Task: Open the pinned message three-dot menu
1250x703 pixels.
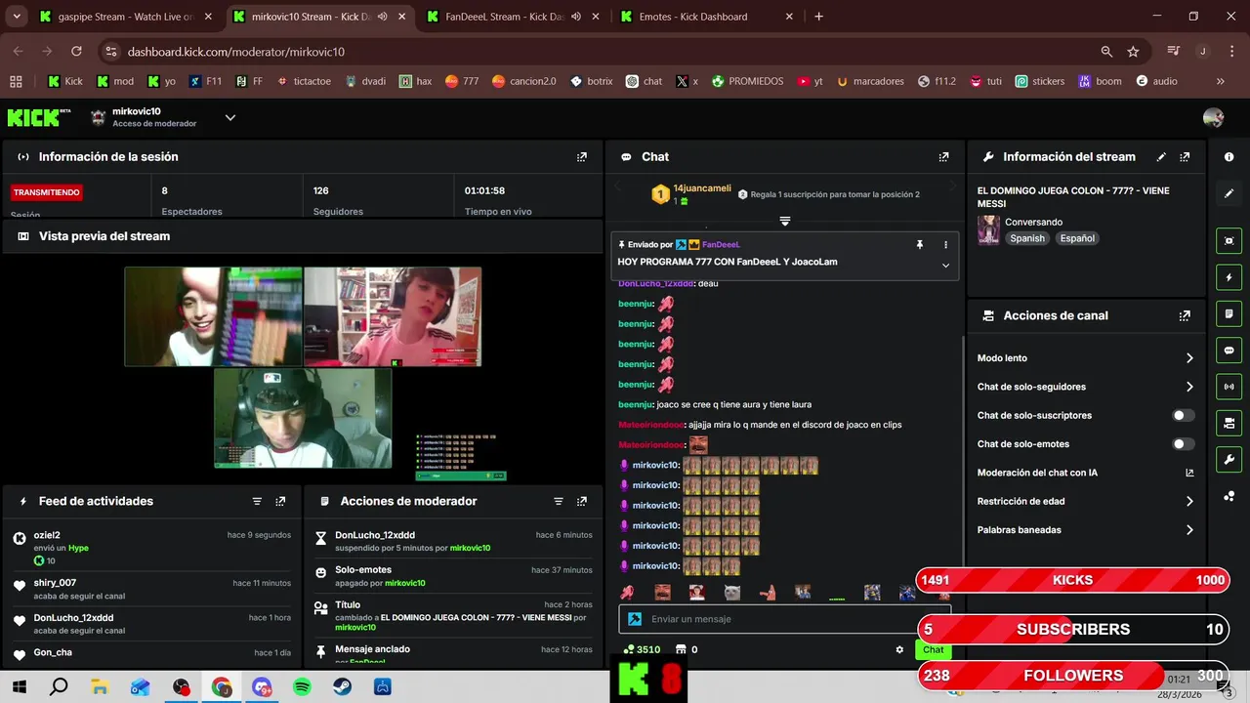Action: tap(945, 245)
